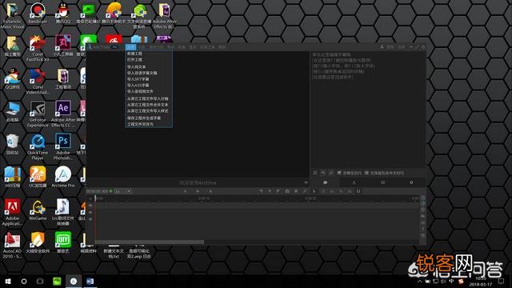
Task: Open the WeGame desktop shortcut
Action: pos(38,210)
